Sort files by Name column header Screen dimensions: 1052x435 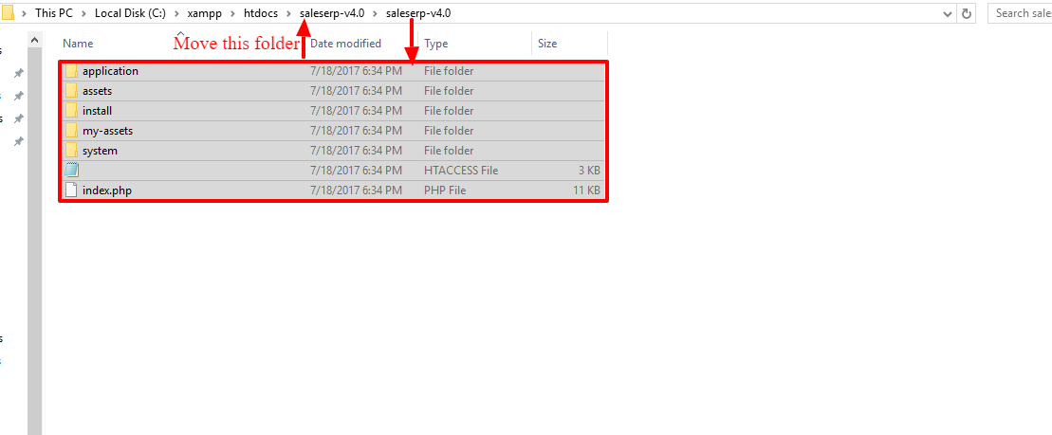click(x=78, y=44)
